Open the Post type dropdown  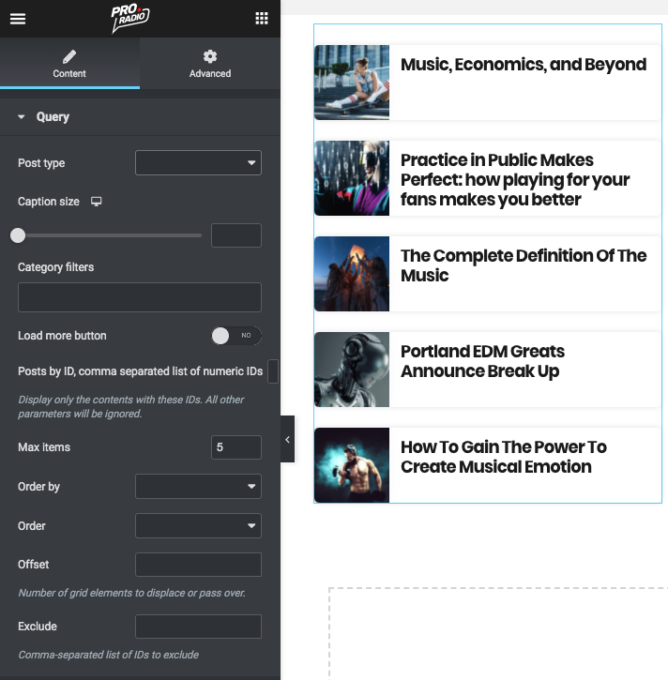(198, 162)
